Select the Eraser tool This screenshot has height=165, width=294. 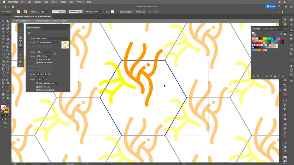8,40
